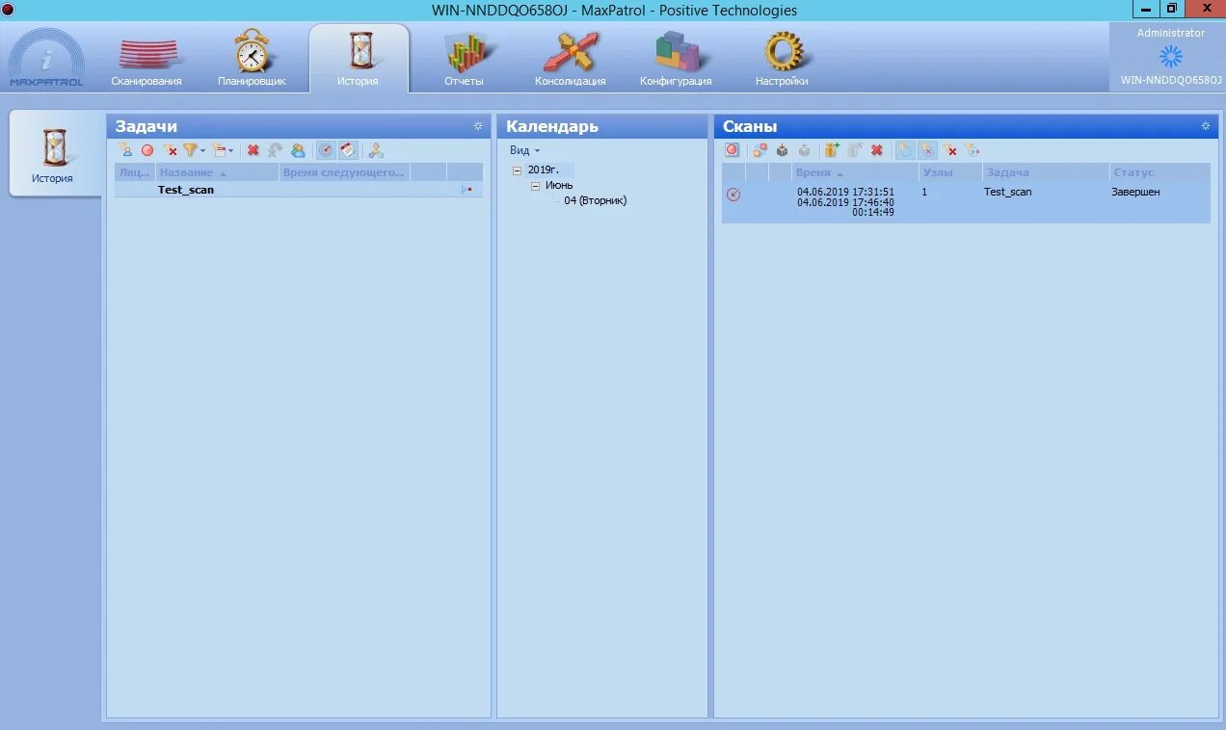Open the Конфигурация section

coord(676,60)
